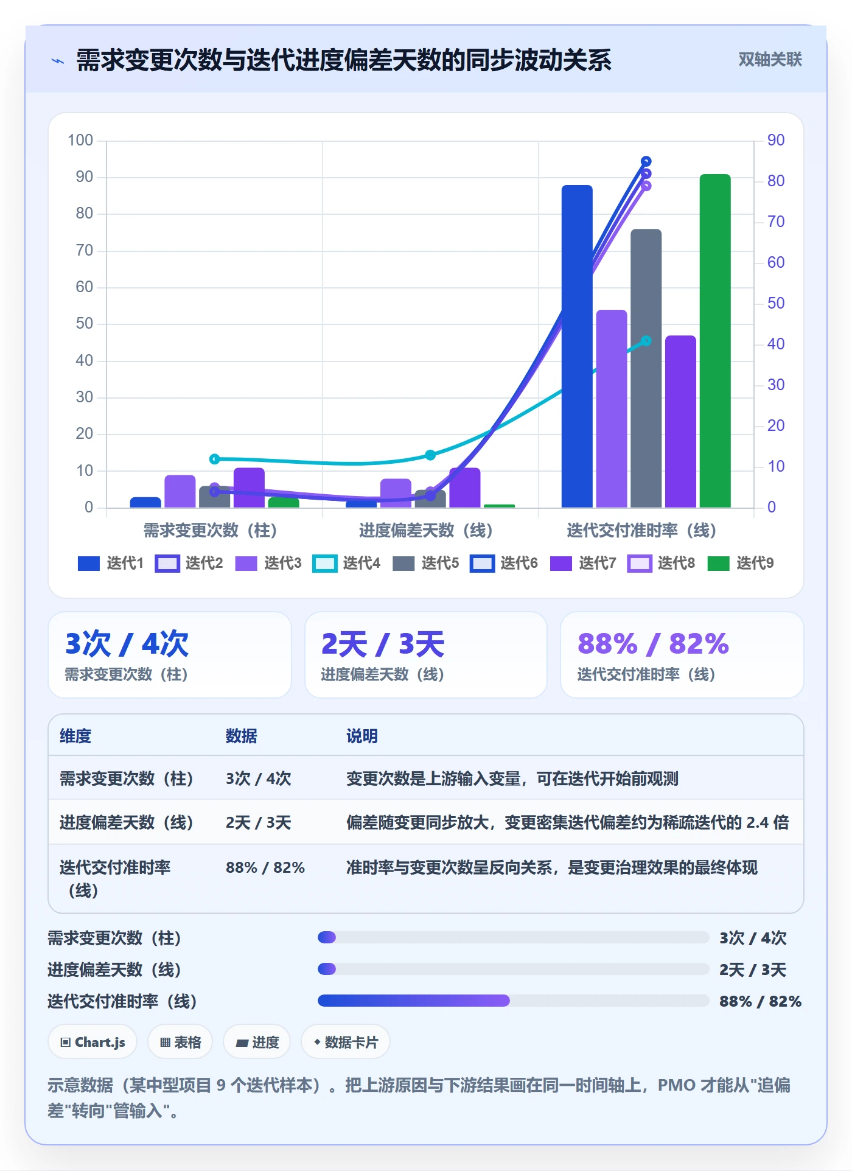Image resolution: width=852 pixels, height=1171 pixels.
Task: Click x-axis label 迭代交付准时率（线）
Action: pos(642,531)
